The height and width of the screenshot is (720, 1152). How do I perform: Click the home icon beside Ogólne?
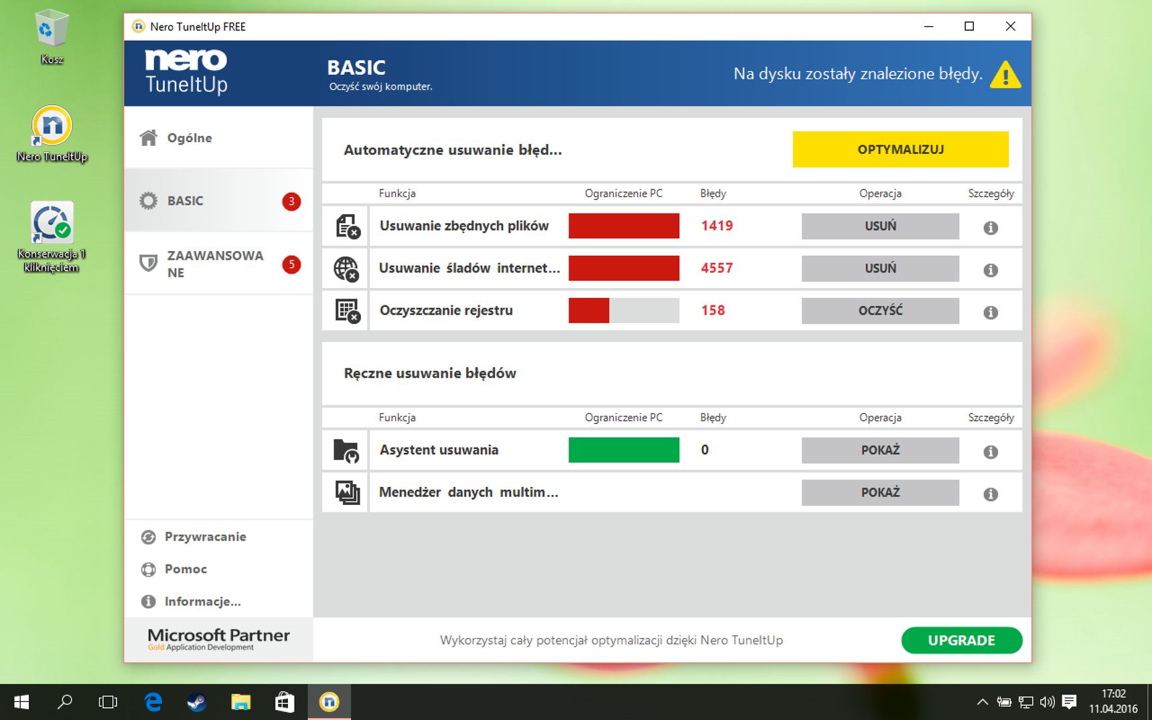148,138
